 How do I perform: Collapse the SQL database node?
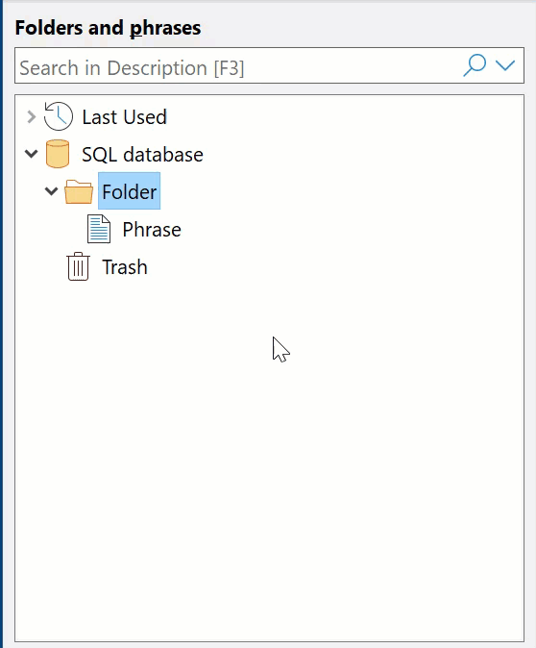pyautogui.click(x=31, y=154)
